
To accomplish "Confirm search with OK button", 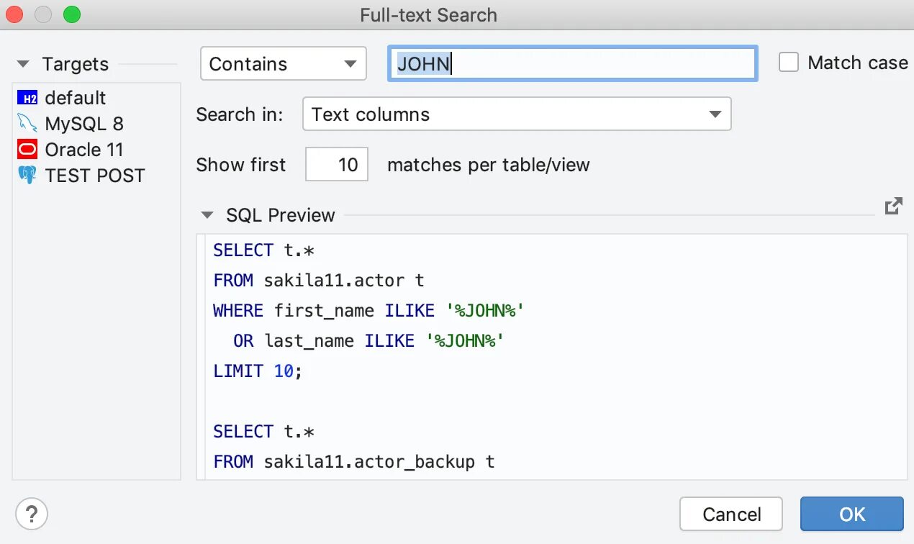I will (x=851, y=514).
